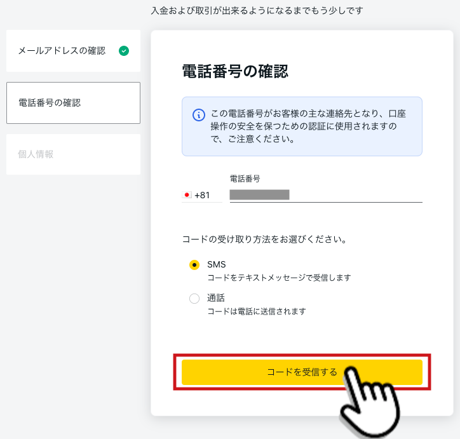Click the green checkmark beside メールアドレスの確認
Screen dimensions: 460x439
pyautogui.click(x=124, y=51)
